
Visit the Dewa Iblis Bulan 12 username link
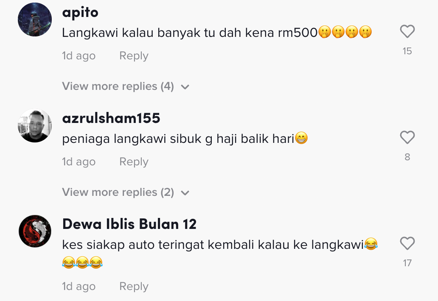[x=129, y=224]
